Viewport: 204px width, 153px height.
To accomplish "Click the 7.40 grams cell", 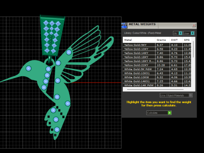I will pyautogui.click(x=160, y=53).
